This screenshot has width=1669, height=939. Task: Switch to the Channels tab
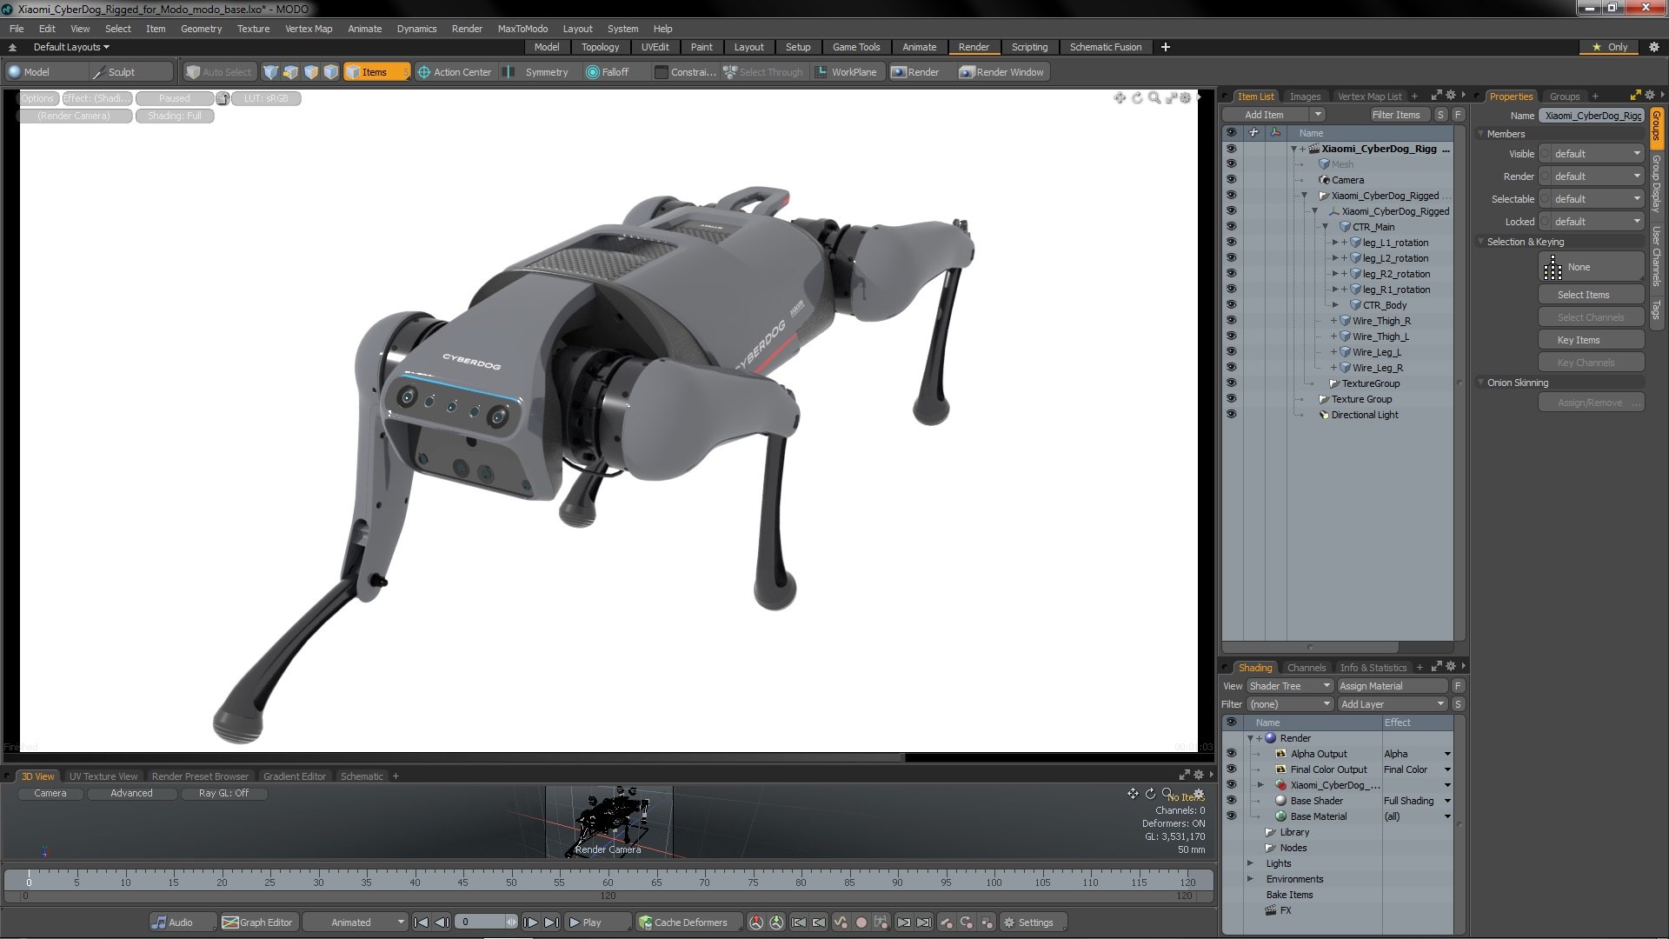point(1307,668)
